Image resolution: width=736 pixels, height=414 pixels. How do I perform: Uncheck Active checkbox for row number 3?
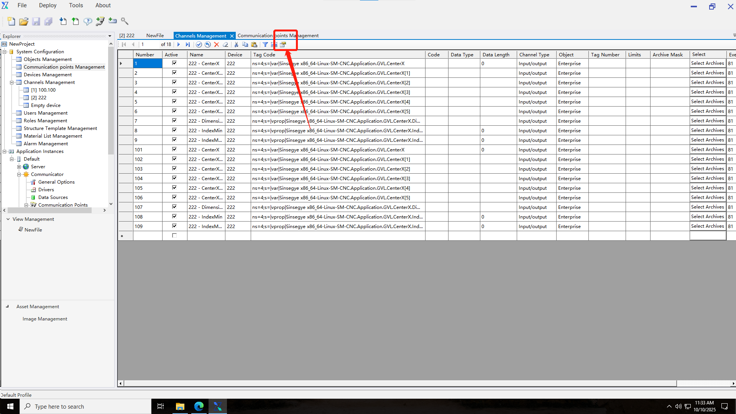(x=174, y=82)
